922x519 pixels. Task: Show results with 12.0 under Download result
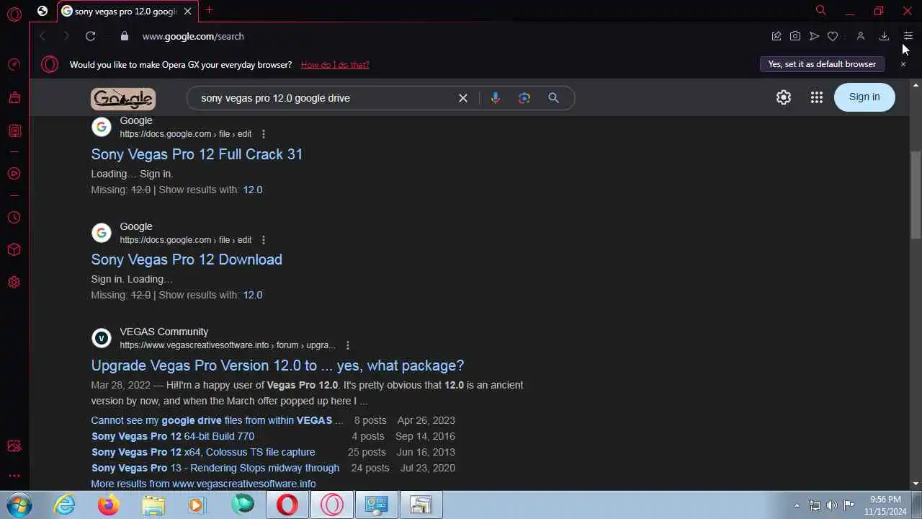(252, 295)
